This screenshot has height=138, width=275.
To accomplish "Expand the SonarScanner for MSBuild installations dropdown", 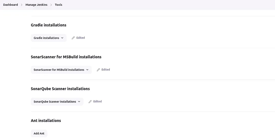I will pos(61,70).
